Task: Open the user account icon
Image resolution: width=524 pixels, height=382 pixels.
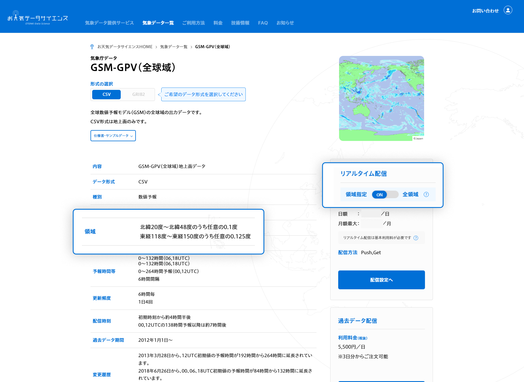Action: pyautogui.click(x=508, y=10)
